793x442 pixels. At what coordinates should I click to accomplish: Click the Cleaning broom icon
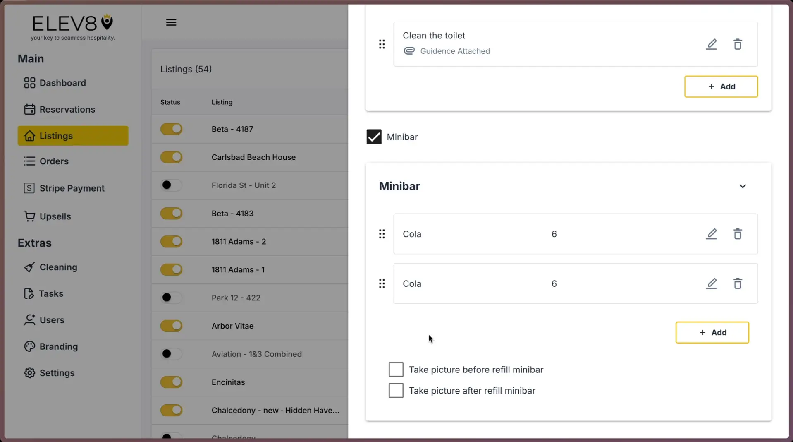coord(29,267)
